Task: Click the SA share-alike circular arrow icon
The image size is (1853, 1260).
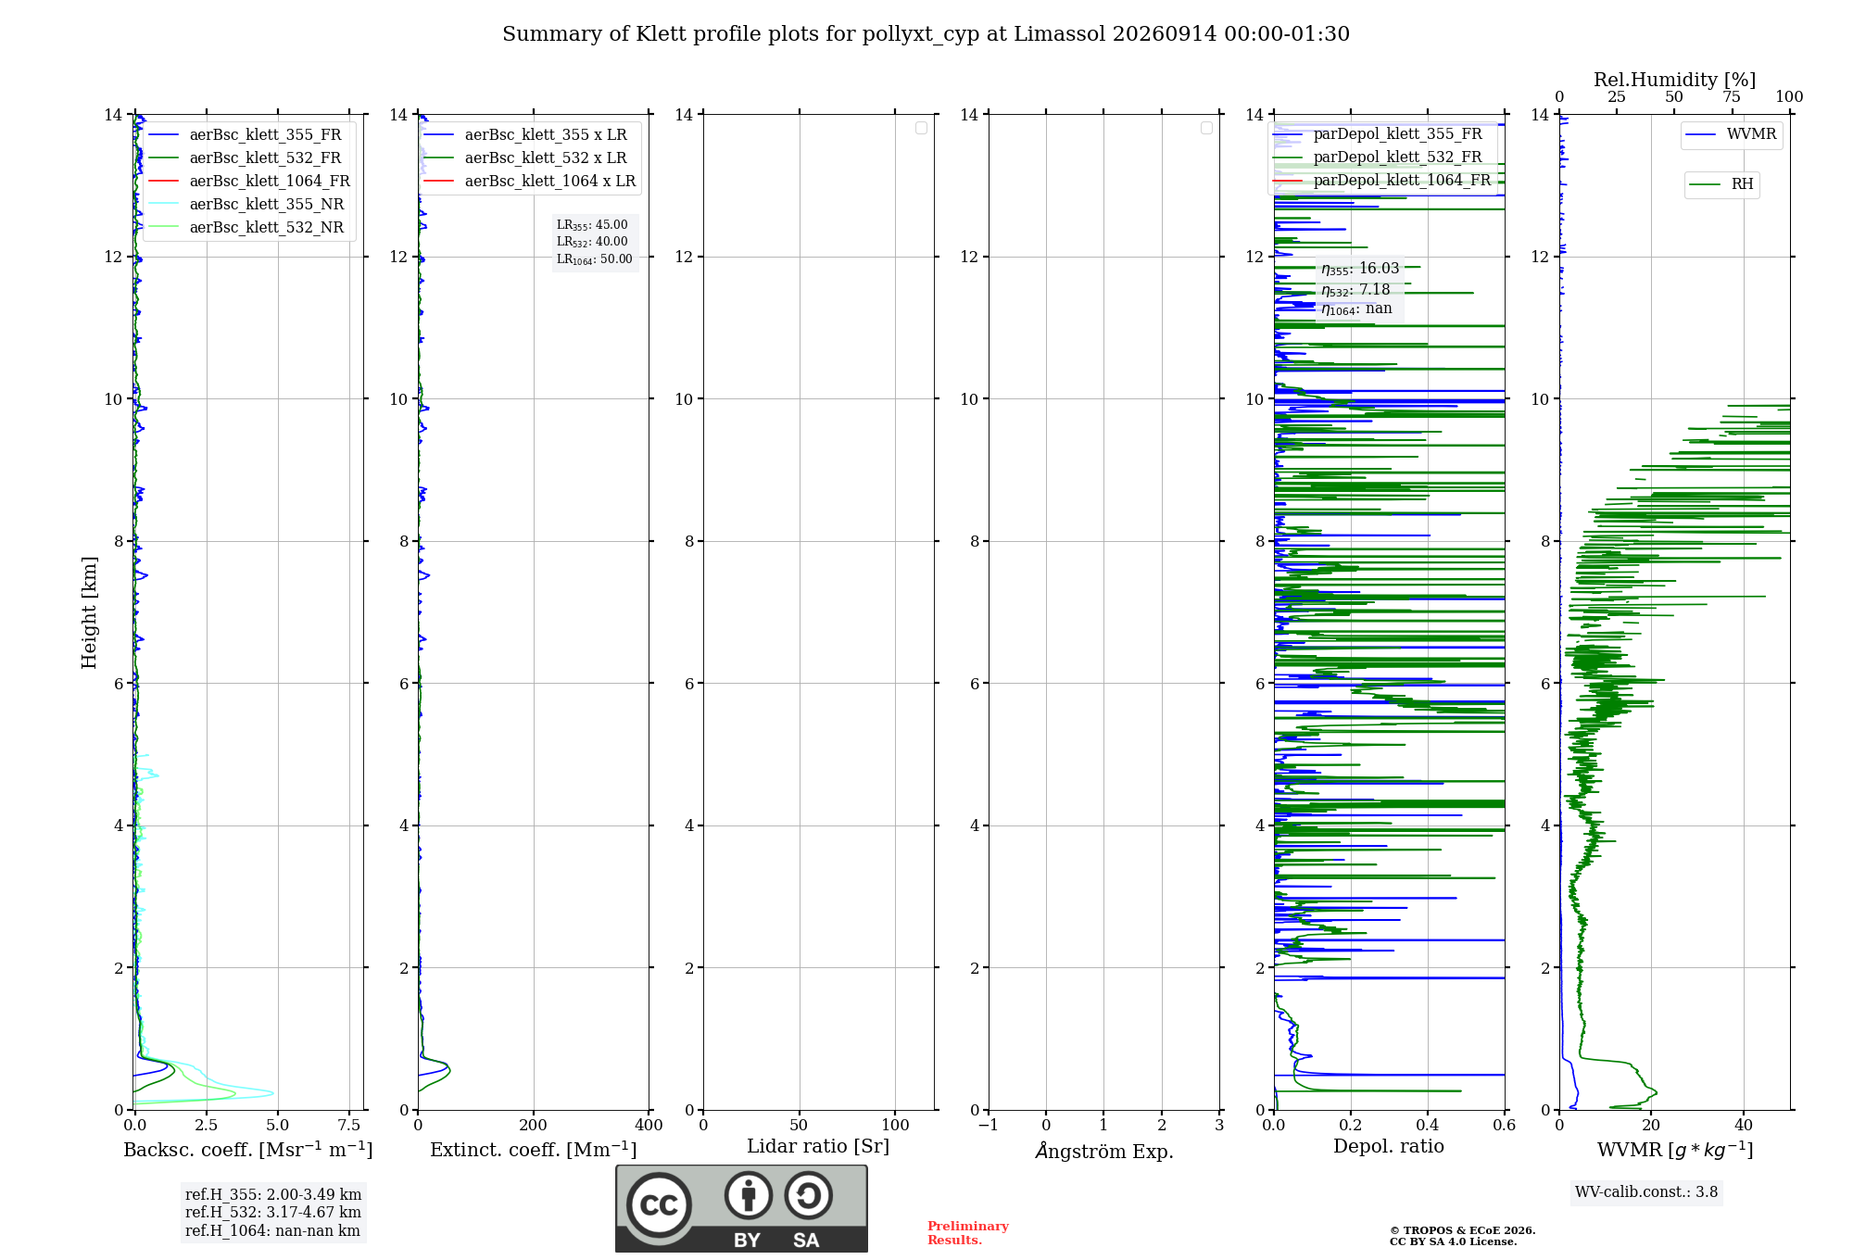Action: tap(809, 1195)
